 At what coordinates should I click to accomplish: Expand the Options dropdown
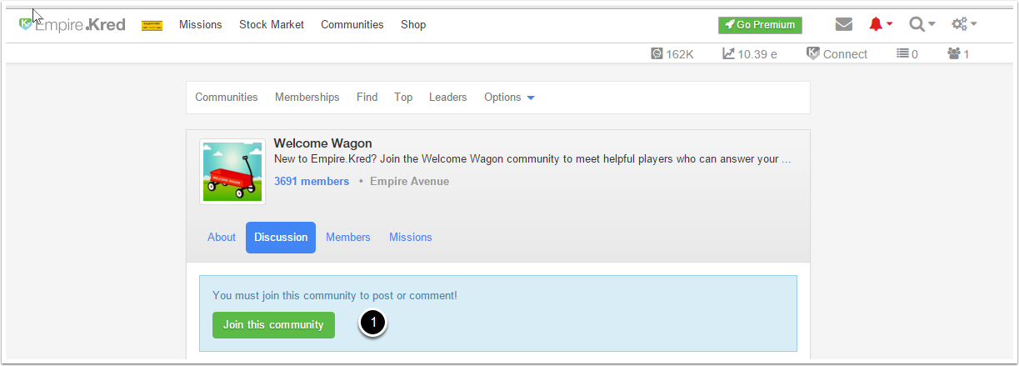[509, 98]
